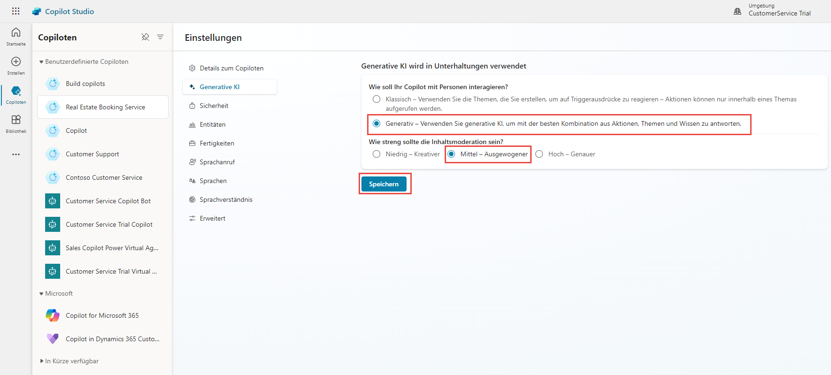Open Erweitert settings
831x375 pixels.
pyautogui.click(x=230, y=218)
